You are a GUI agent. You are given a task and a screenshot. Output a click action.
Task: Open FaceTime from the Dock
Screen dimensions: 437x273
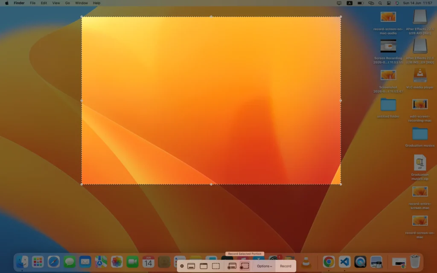pyautogui.click(x=132, y=262)
